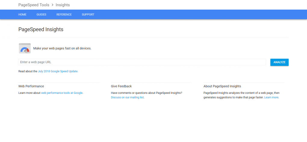Viewport: 307px width, 142px height.
Task: Follow the web performance tools at Google link
Action: pos(62,93)
